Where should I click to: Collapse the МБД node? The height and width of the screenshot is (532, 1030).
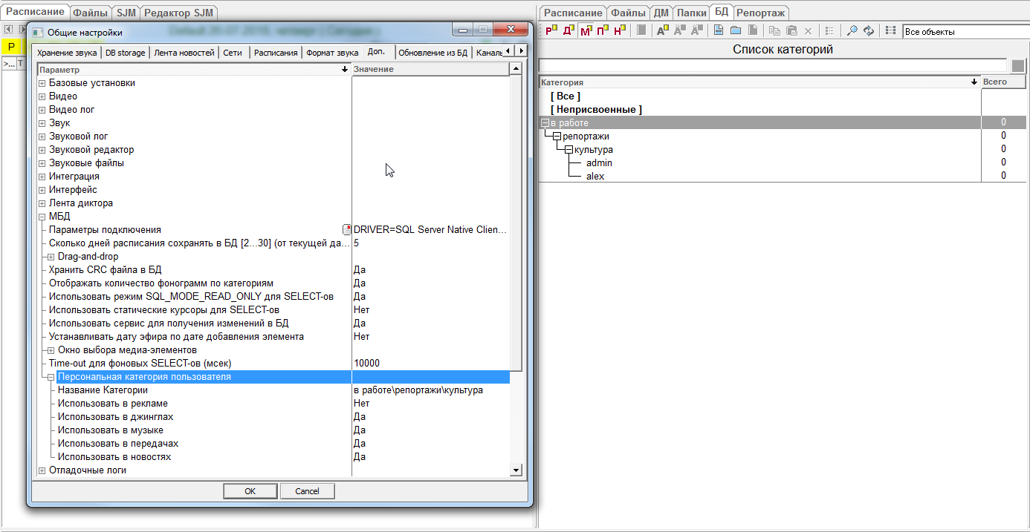point(42,217)
